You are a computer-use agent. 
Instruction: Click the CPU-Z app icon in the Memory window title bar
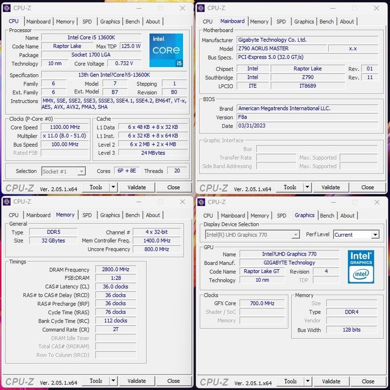(x=6, y=201)
